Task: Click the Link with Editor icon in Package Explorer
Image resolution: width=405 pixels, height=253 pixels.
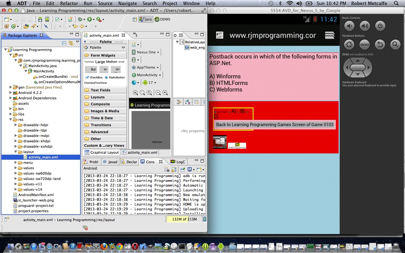Action: pos(71,43)
